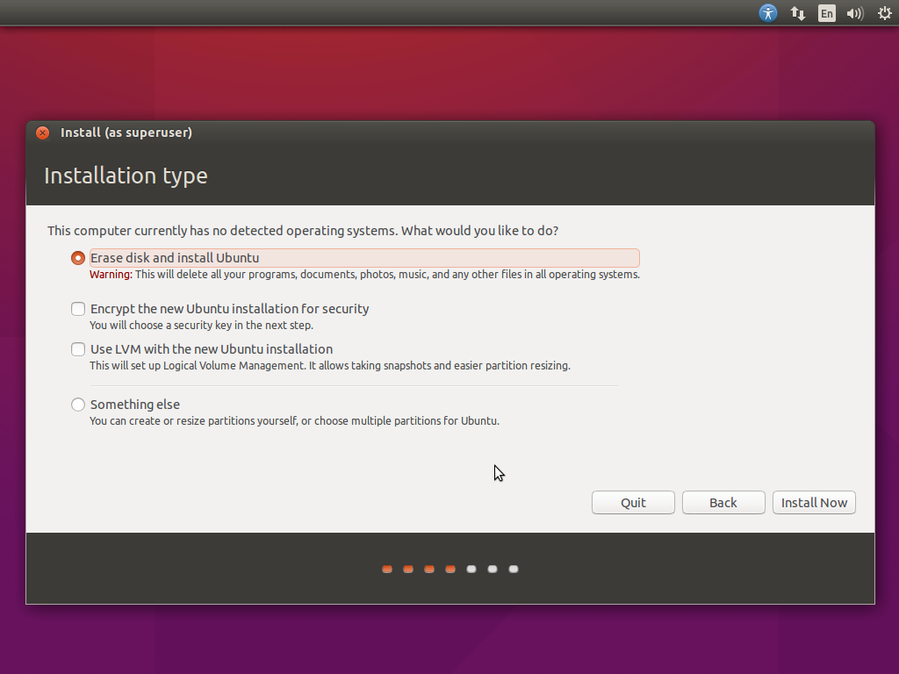The image size is (899, 674).
Task: Click the "Install Now" button
Action: point(814,502)
